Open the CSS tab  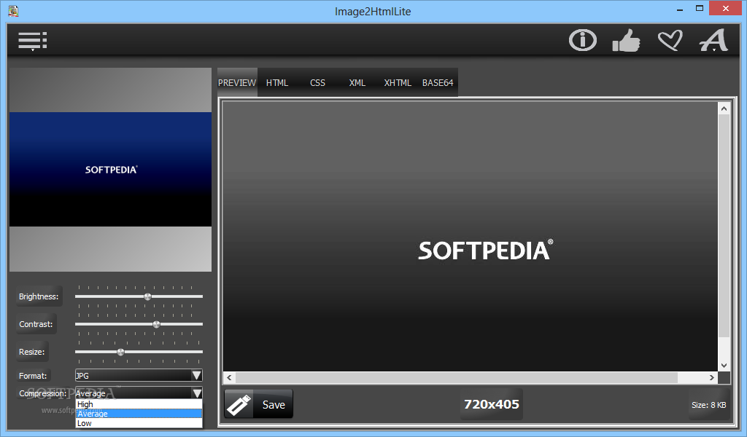[317, 83]
